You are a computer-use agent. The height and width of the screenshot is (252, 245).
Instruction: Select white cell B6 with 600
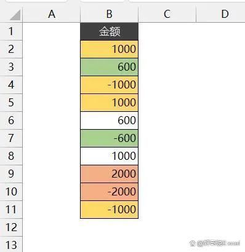(x=110, y=120)
